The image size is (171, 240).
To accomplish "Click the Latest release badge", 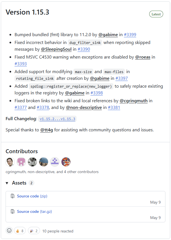I will click(x=156, y=14).
